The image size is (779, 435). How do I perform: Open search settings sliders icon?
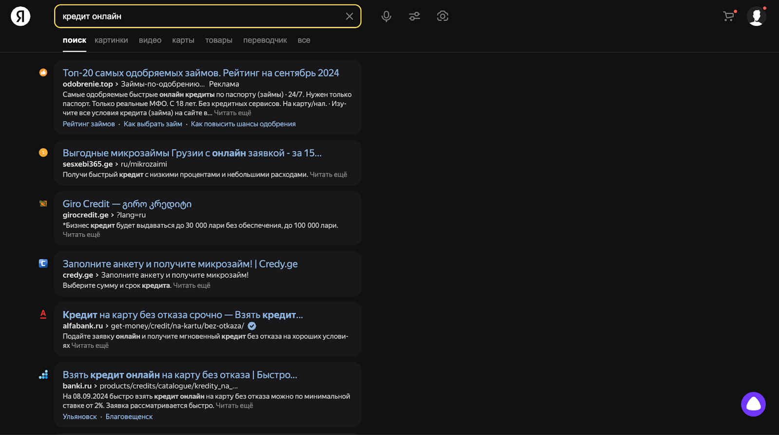(414, 16)
